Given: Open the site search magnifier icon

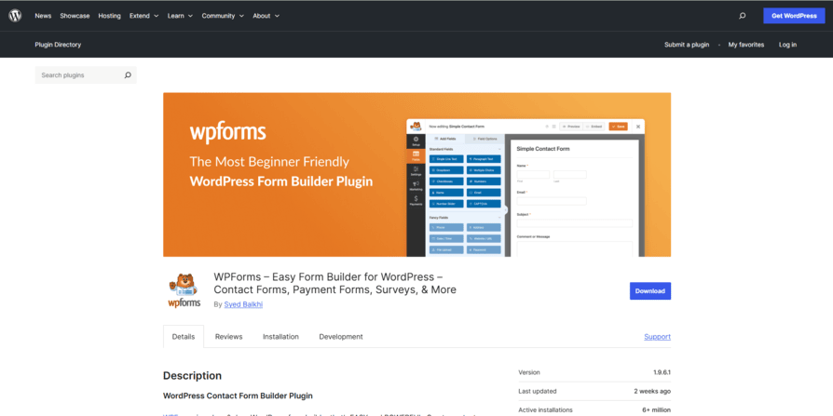Looking at the screenshot, I should coord(743,16).
